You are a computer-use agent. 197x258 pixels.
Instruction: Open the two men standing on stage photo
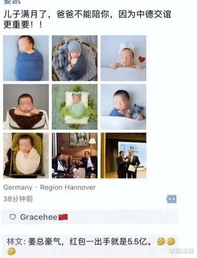123,156
